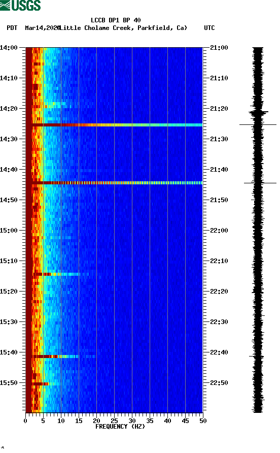
Task: Click the 15:50 PDT time label
Action: click(x=9, y=383)
